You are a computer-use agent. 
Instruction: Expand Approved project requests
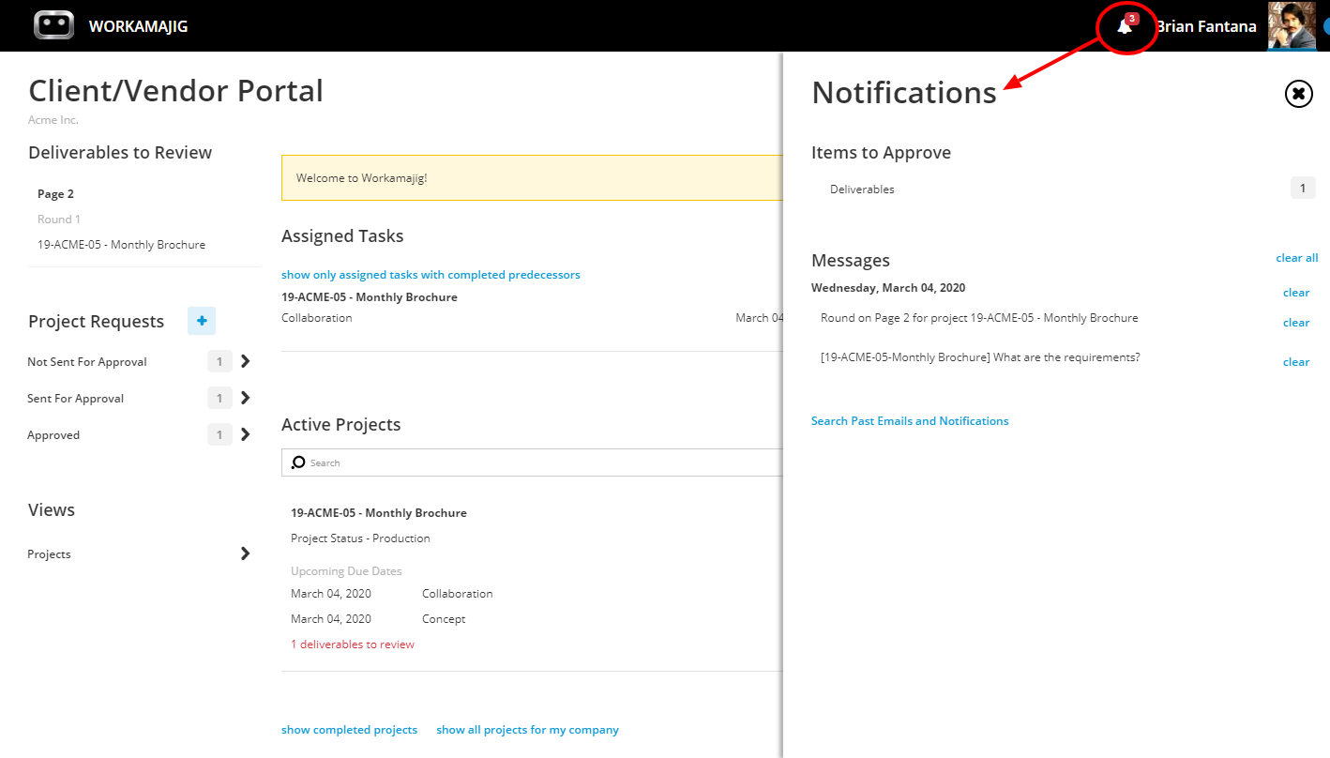pyautogui.click(x=246, y=434)
